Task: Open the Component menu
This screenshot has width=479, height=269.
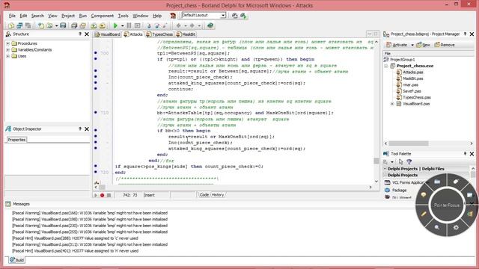Action: (102, 16)
